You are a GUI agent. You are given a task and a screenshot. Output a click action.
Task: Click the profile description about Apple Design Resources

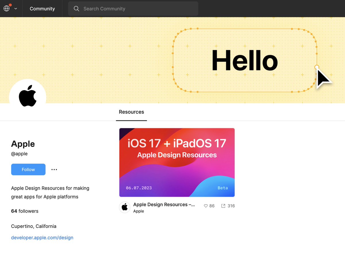[x=50, y=193]
